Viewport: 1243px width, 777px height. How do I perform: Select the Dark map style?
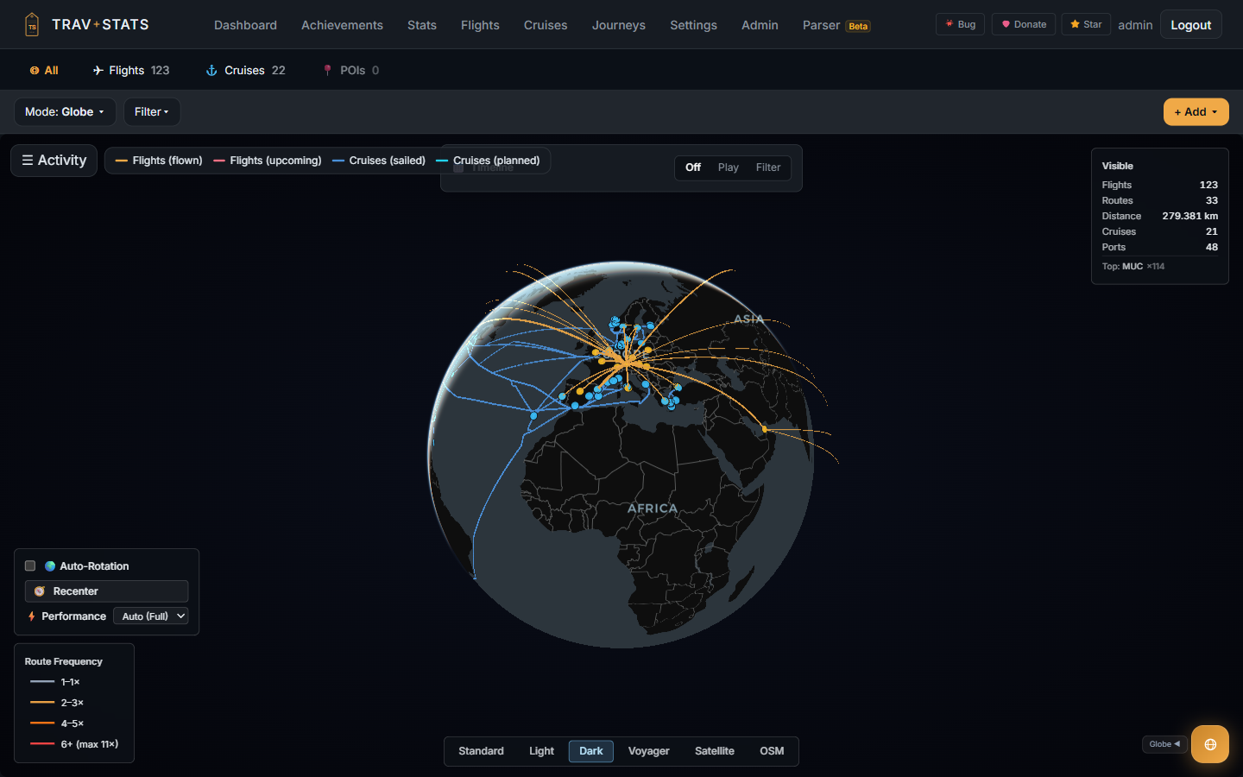pyautogui.click(x=591, y=751)
